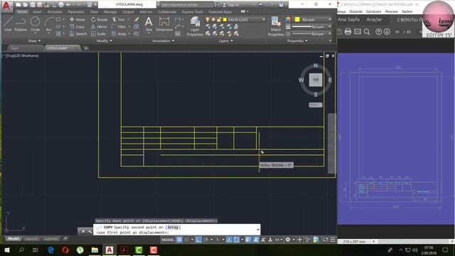This screenshot has height=256, width=455.
Task: Toggle layer on/off lightbulb icon
Action: (x=208, y=19)
